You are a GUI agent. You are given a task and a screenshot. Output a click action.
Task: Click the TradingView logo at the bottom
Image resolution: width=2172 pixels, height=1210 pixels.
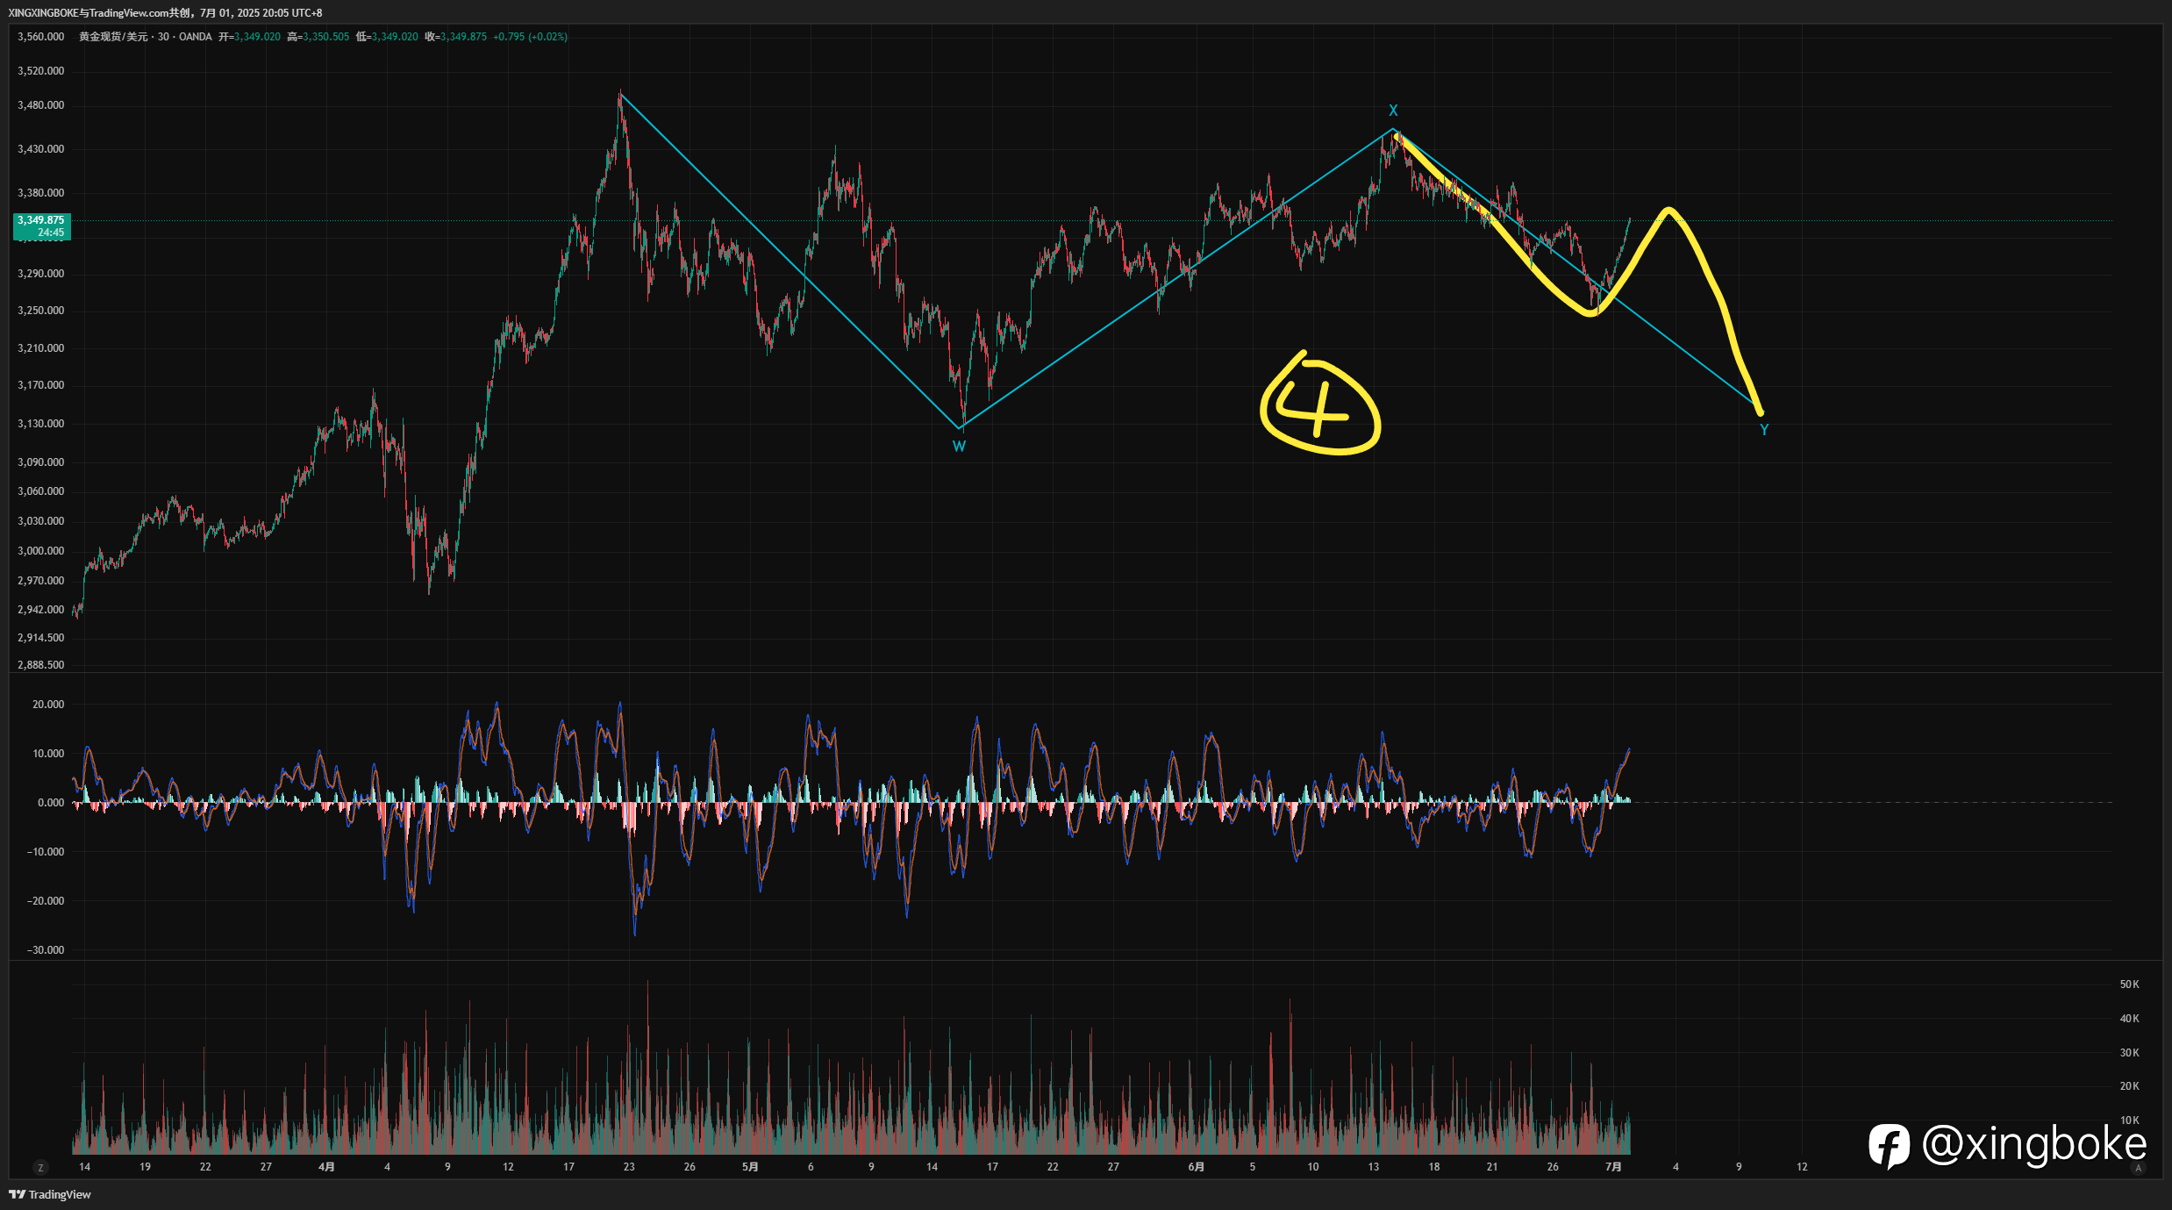[50, 1194]
